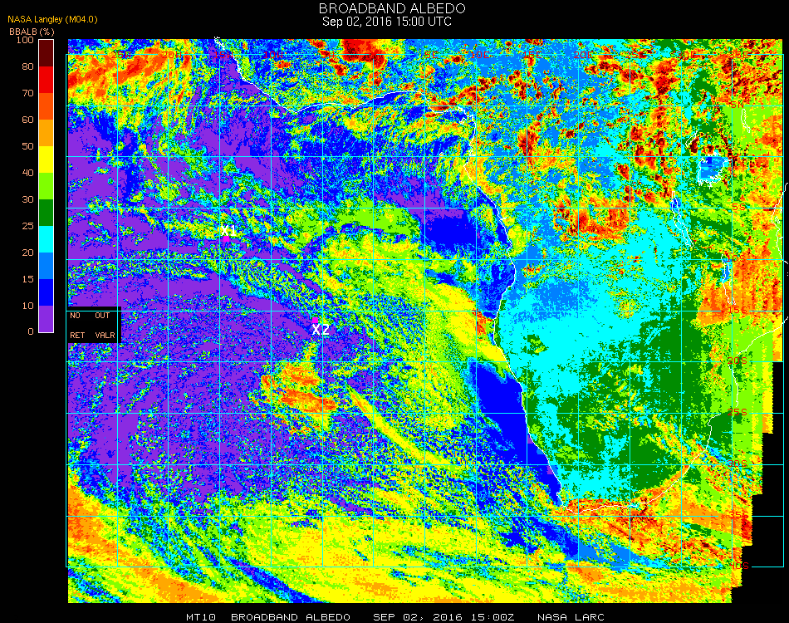Image resolution: width=789 pixels, height=623 pixels.
Task: Select the bright red 70–80 colorbar segment
Action: [47, 80]
